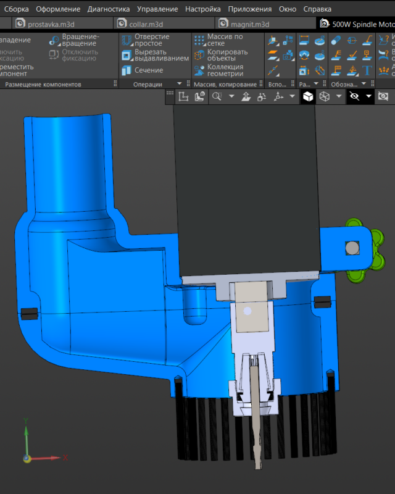Click Копировать объекты icon
The height and width of the screenshot is (494, 395).
point(199,54)
